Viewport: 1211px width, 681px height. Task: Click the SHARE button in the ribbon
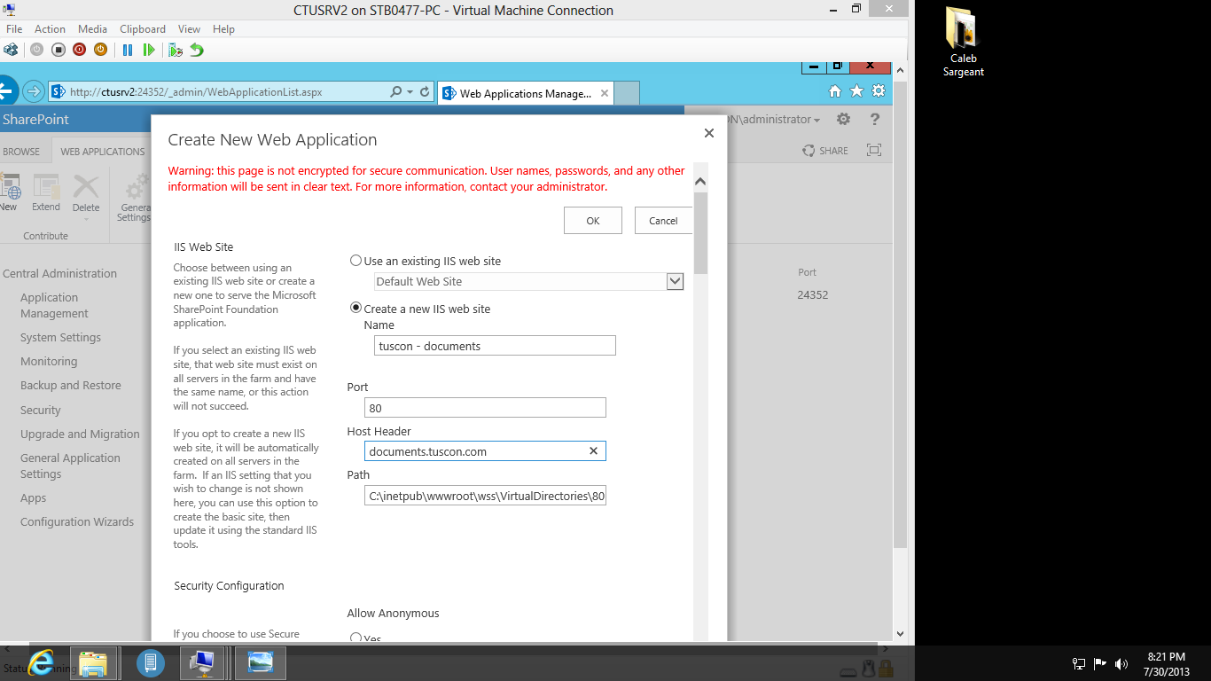(825, 151)
